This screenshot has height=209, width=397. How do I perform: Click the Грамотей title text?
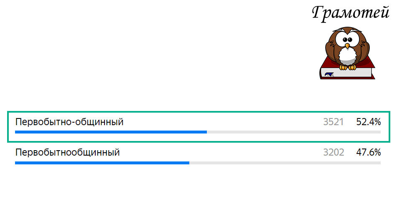(351, 13)
